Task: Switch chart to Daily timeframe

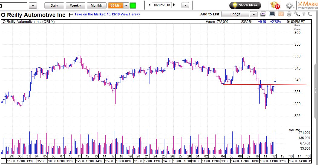Action: (x=54, y=5)
